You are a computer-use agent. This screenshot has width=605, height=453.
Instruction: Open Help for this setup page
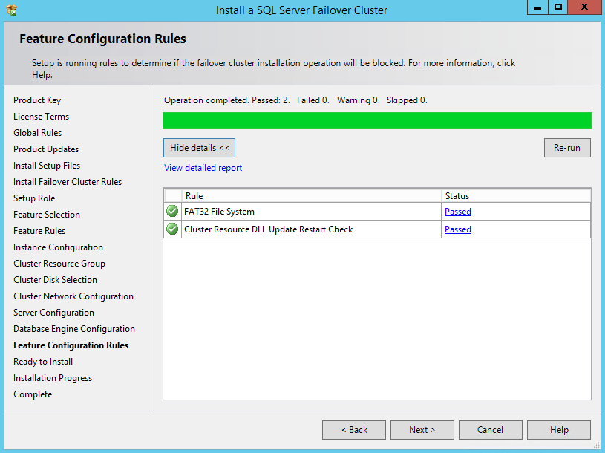tap(559, 430)
